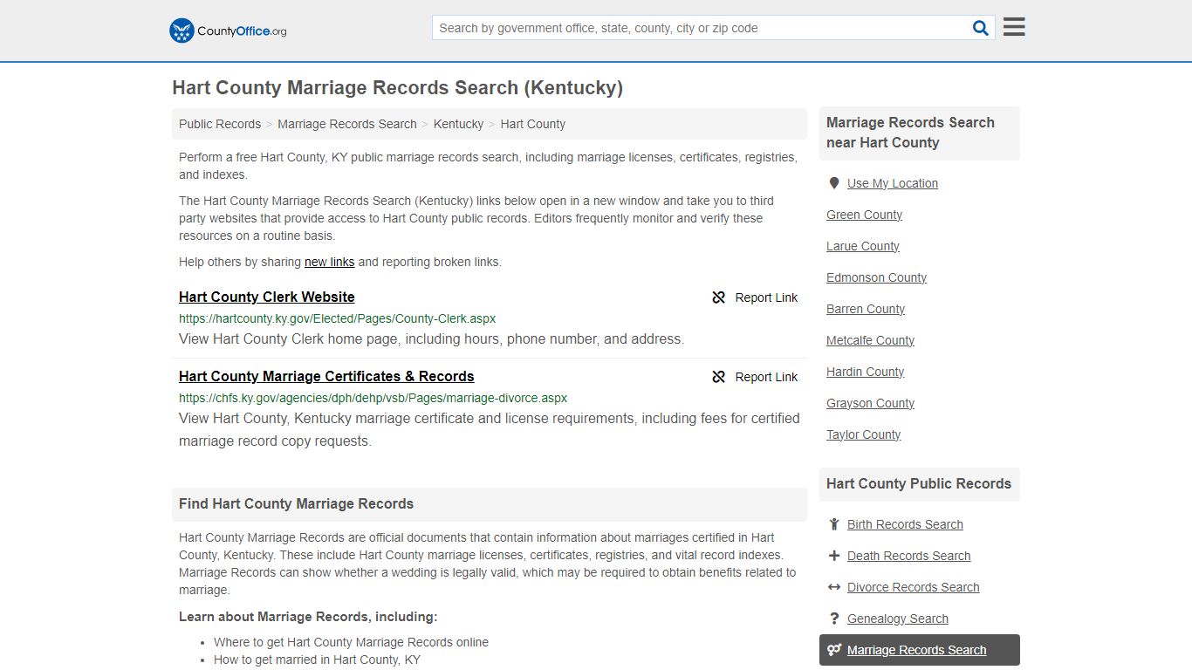
Task: Select highlighted Marriage Records Search item
Action: (x=920, y=650)
